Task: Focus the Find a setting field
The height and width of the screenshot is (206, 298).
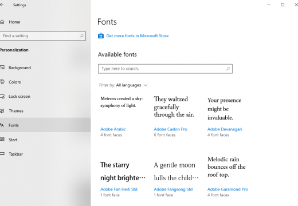Action: pos(43,36)
